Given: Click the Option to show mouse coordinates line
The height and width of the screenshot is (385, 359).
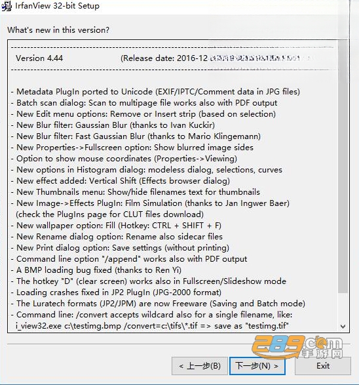Looking at the screenshot, I should pyautogui.click(x=124, y=159).
